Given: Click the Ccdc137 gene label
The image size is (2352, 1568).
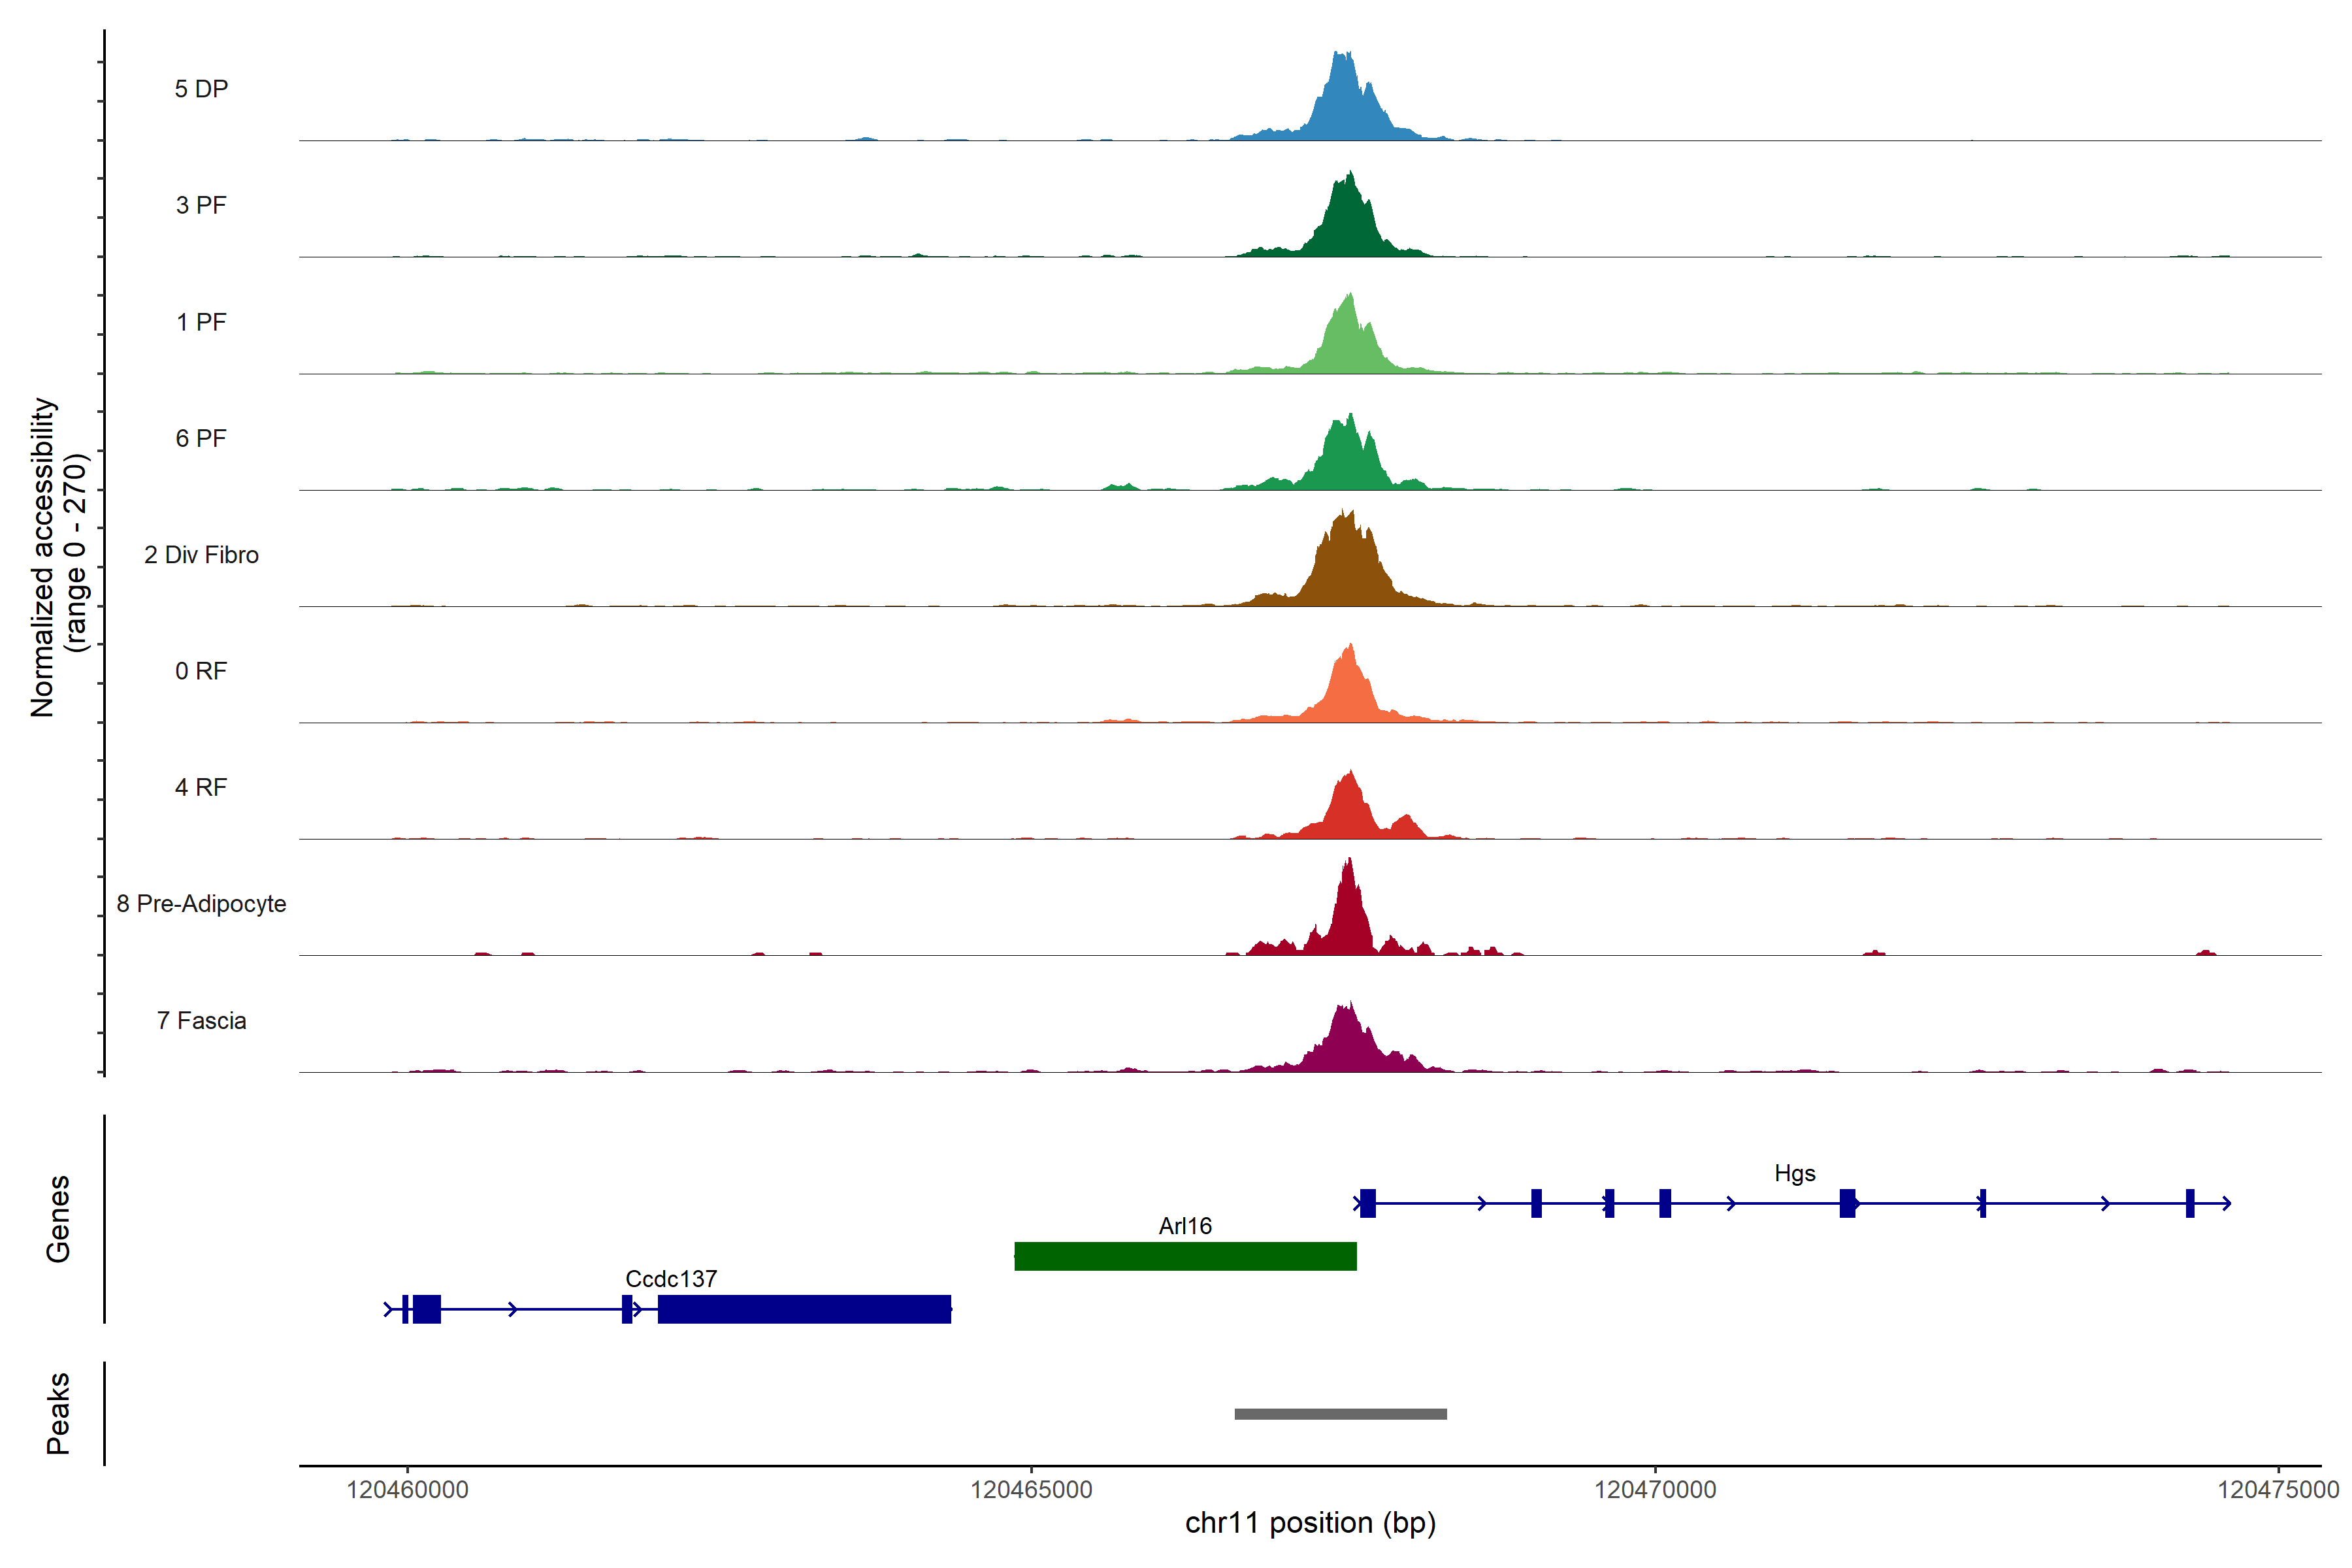Looking at the screenshot, I should point(671,1279).
